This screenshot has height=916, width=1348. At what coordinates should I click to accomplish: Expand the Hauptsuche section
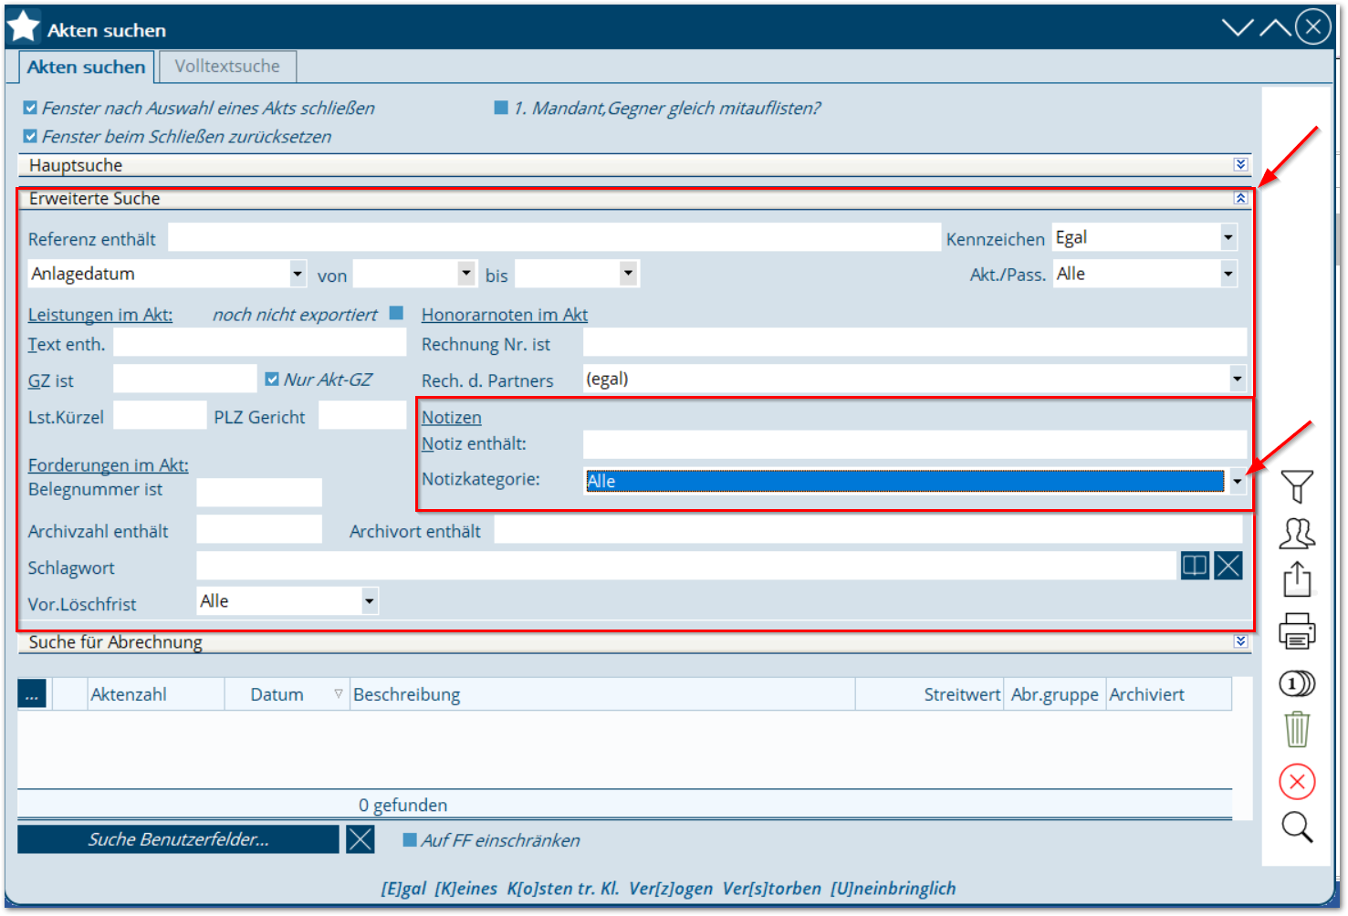point(1240,164)
